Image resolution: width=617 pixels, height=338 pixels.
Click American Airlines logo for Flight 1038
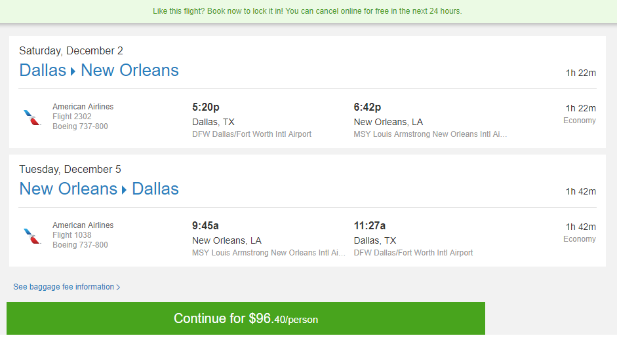pyautogui.click(x=32, y=236)
